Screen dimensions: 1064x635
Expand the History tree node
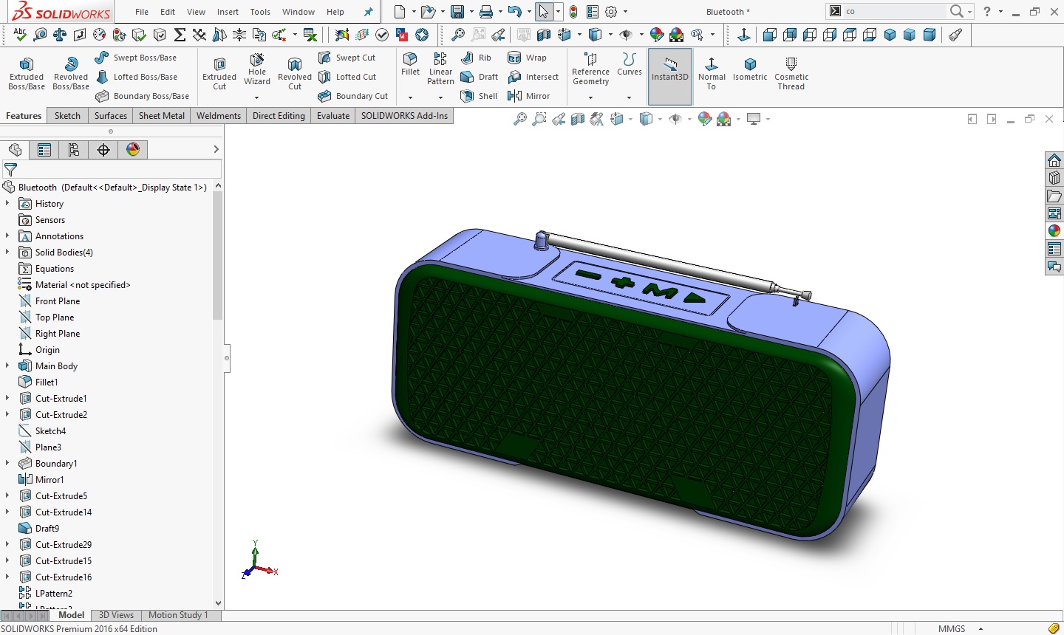click(7, 204)
